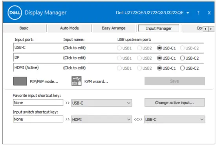Expand the HDMI input switch dropdown
216x145 pixels.
tap(101, 119)
